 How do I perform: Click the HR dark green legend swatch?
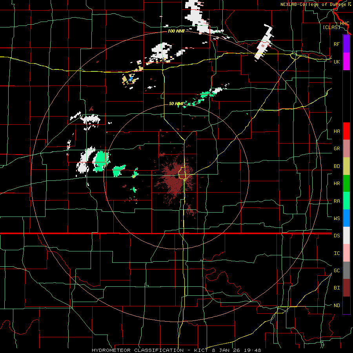[346, 184]
